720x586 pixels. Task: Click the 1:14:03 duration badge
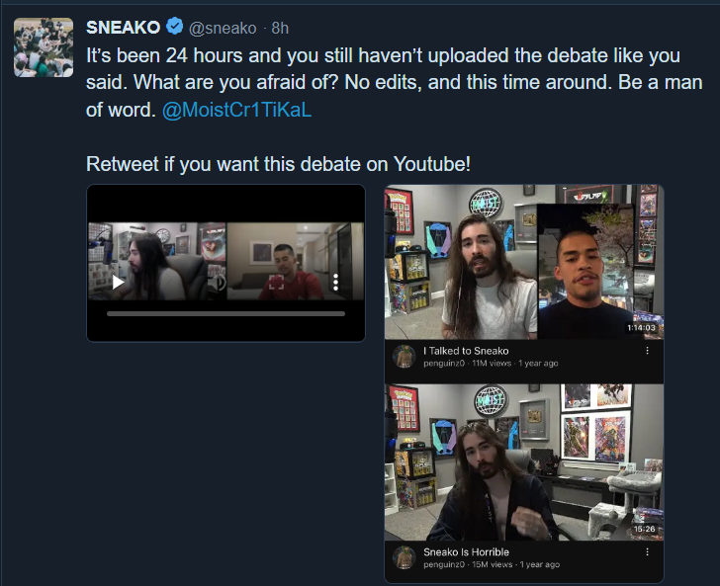pos(642,328)
